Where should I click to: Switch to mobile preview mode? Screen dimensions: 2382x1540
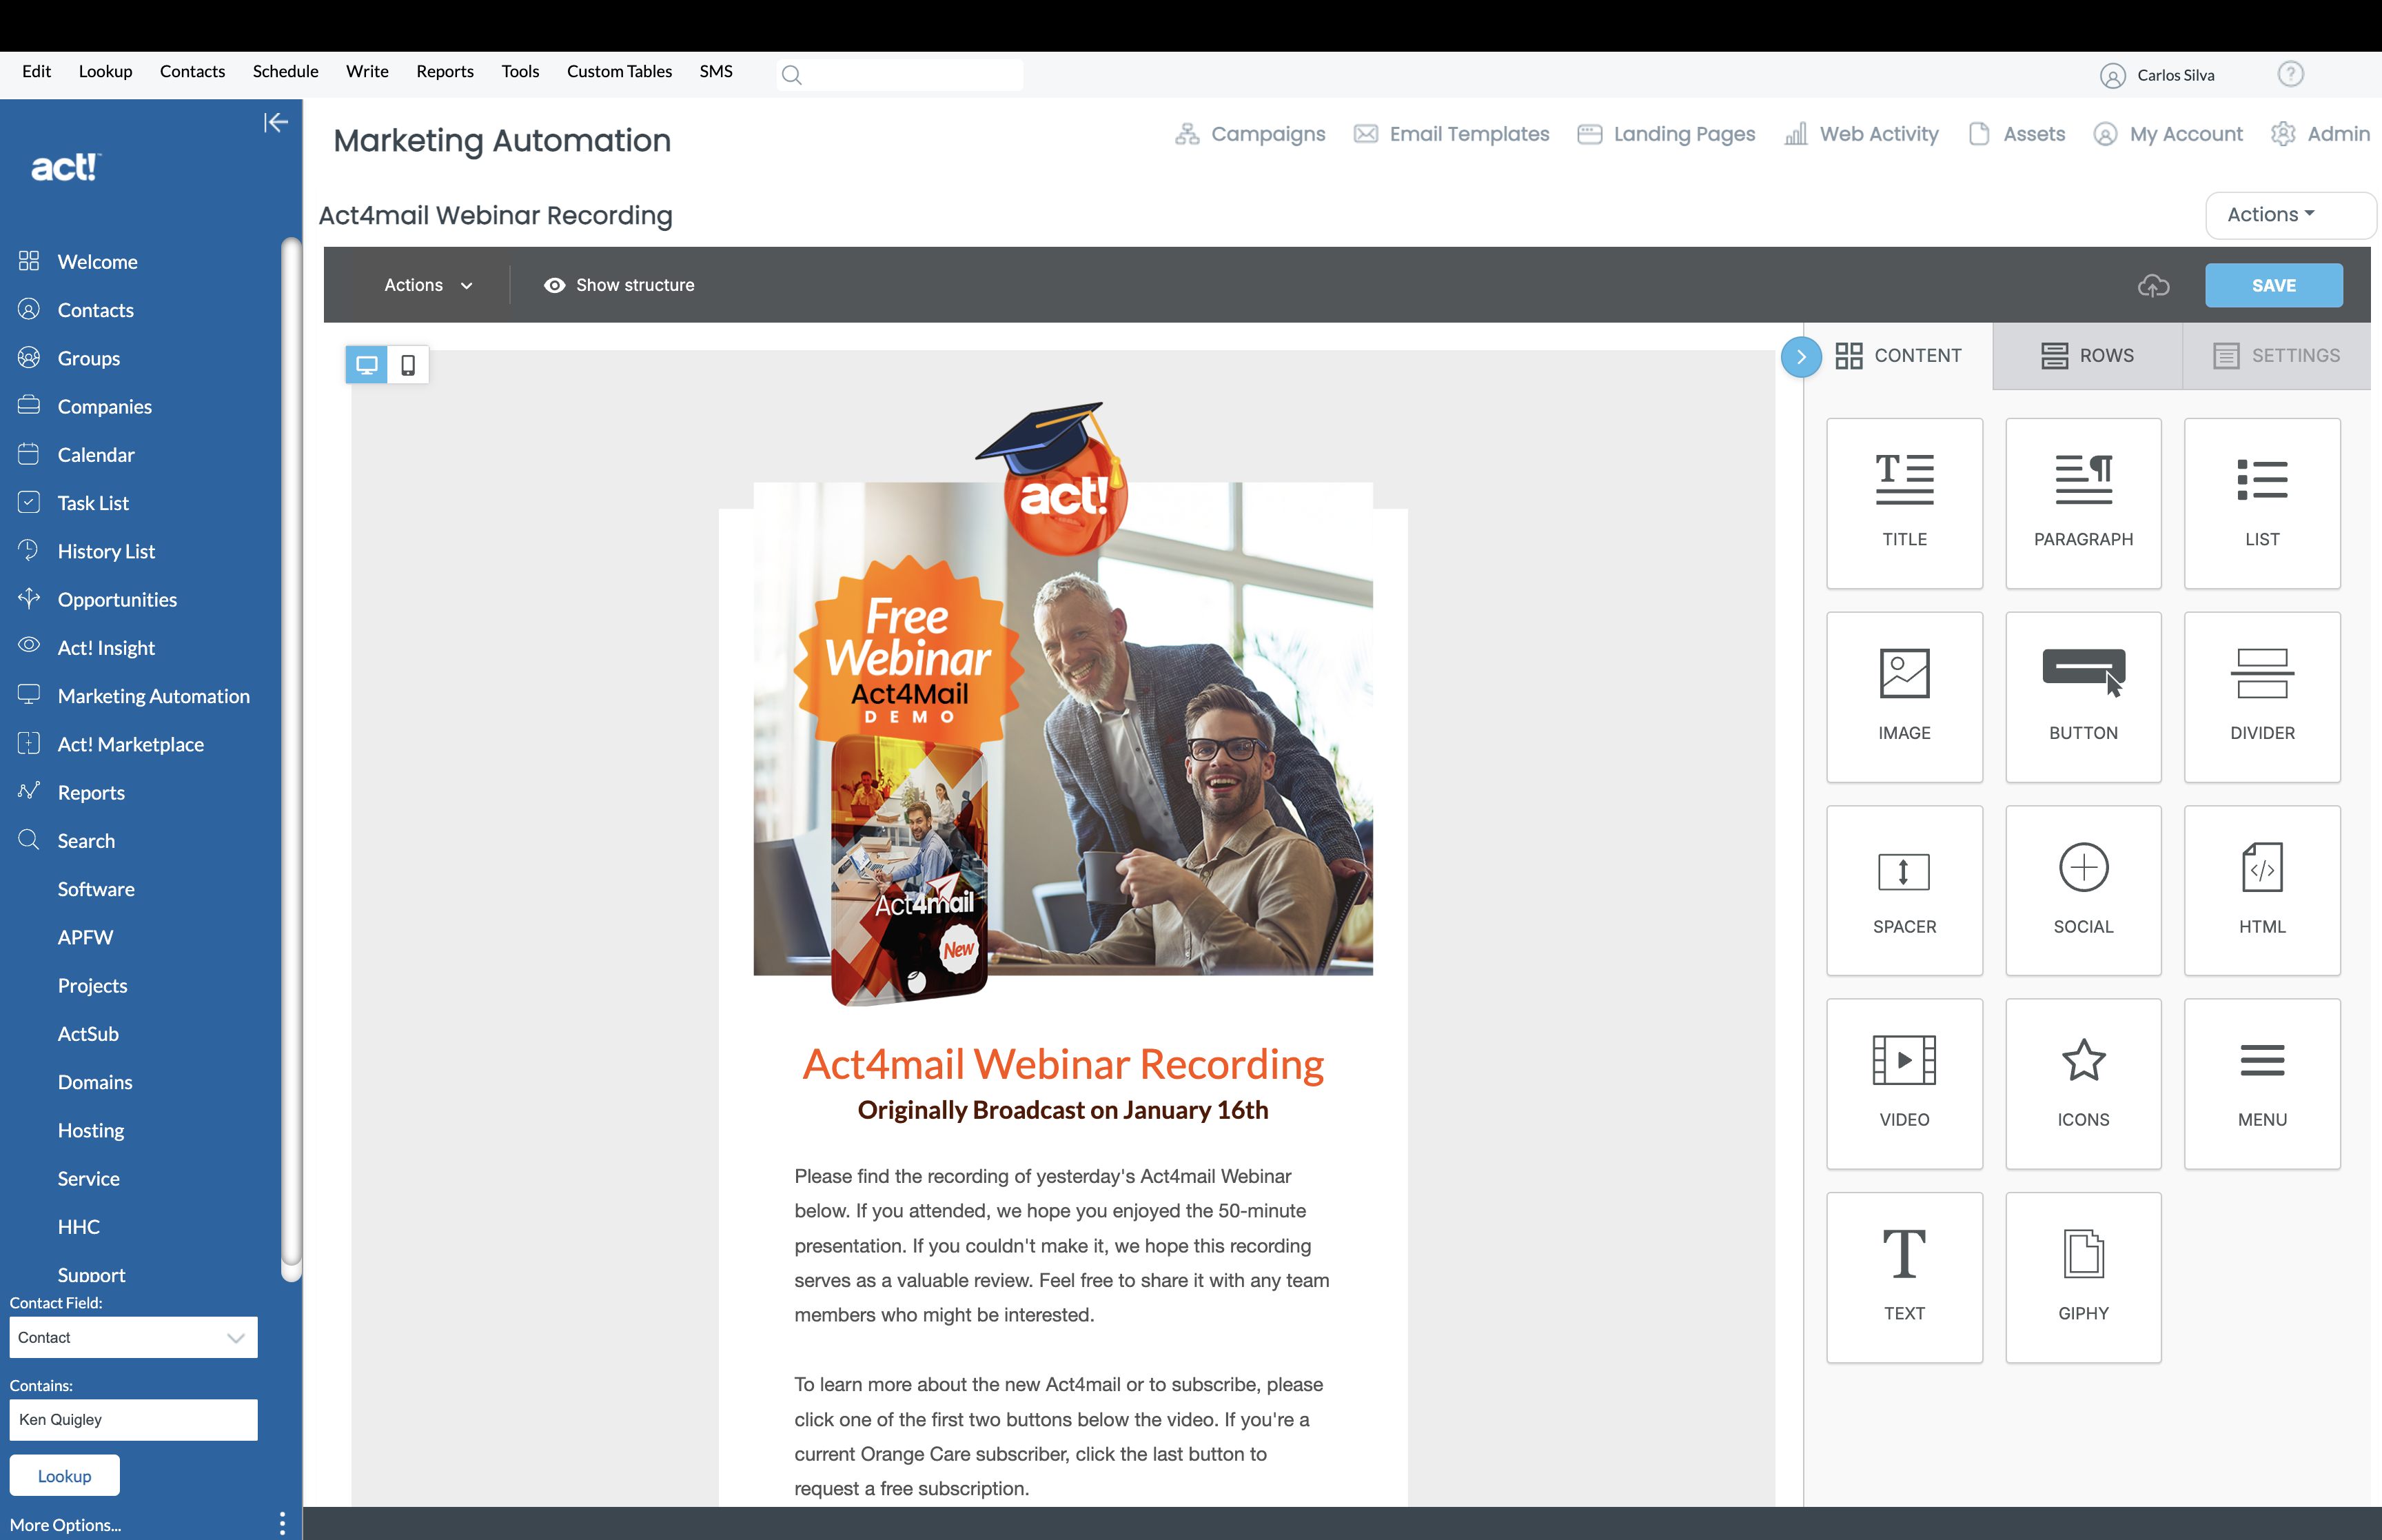click(408, 365)
